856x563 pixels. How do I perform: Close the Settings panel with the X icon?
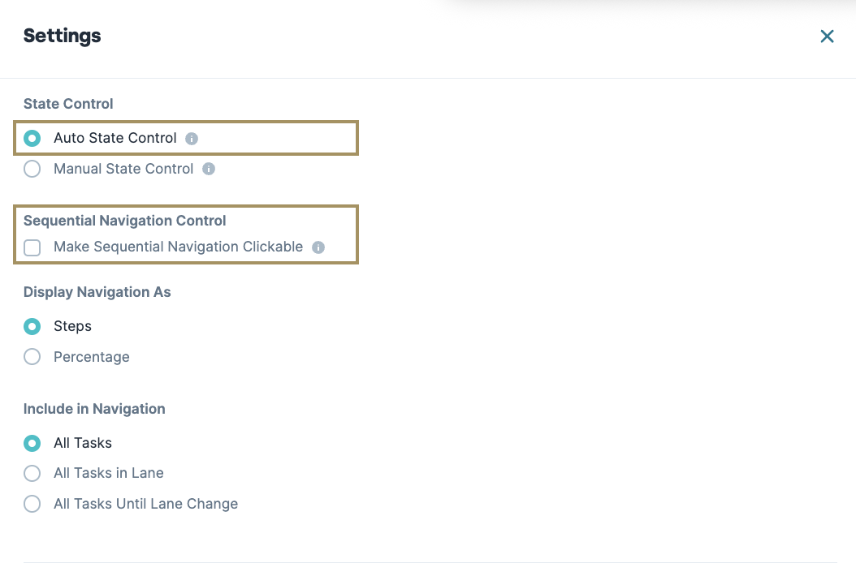click(827, 36)
